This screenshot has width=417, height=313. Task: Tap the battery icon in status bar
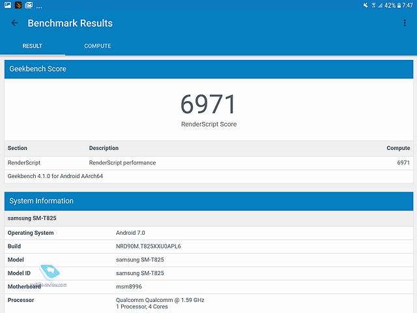click(x=399, y=5)
